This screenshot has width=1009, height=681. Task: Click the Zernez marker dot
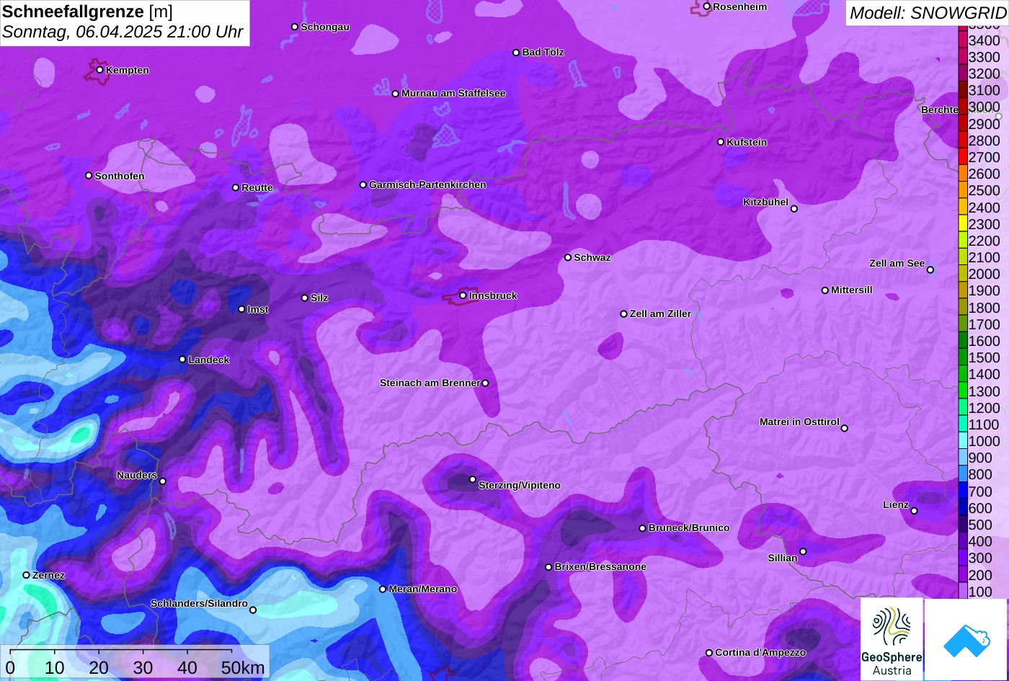click(x=26, y=575)
